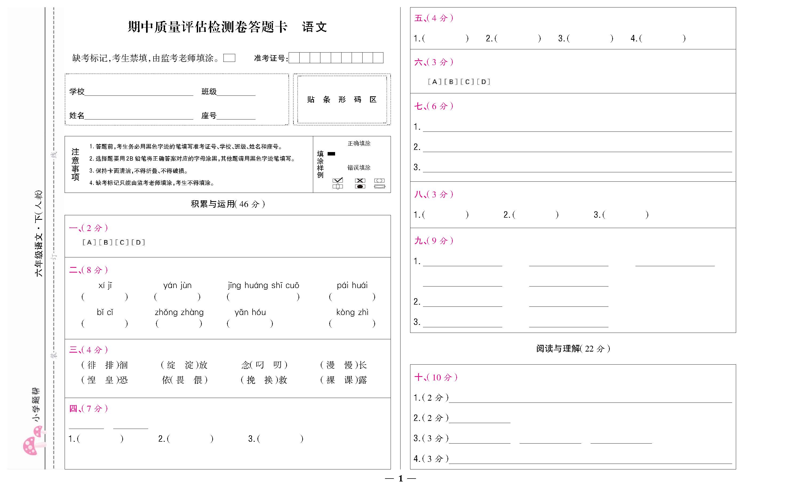Mark option [B] in section 六
801x490 pixels.
click(451, 82)
